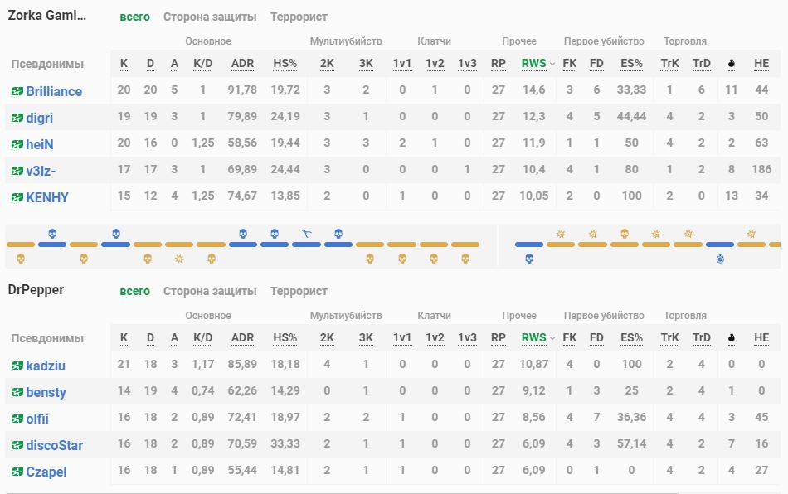Select the всего tab for DrPepper
This screenshot has width=788, height=494.
click(134, 291)
